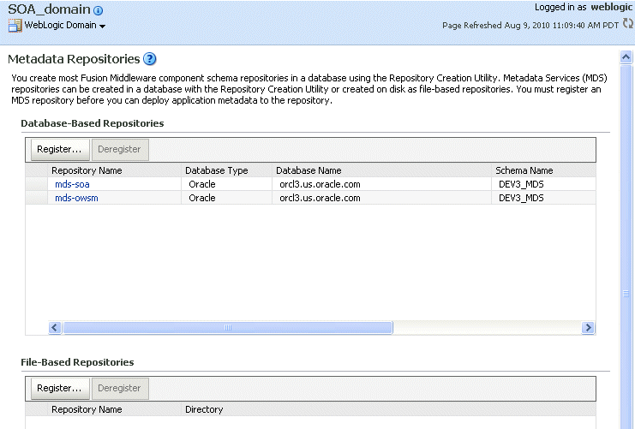Open Metadata Repositories help icon

[x=150, y=59]
